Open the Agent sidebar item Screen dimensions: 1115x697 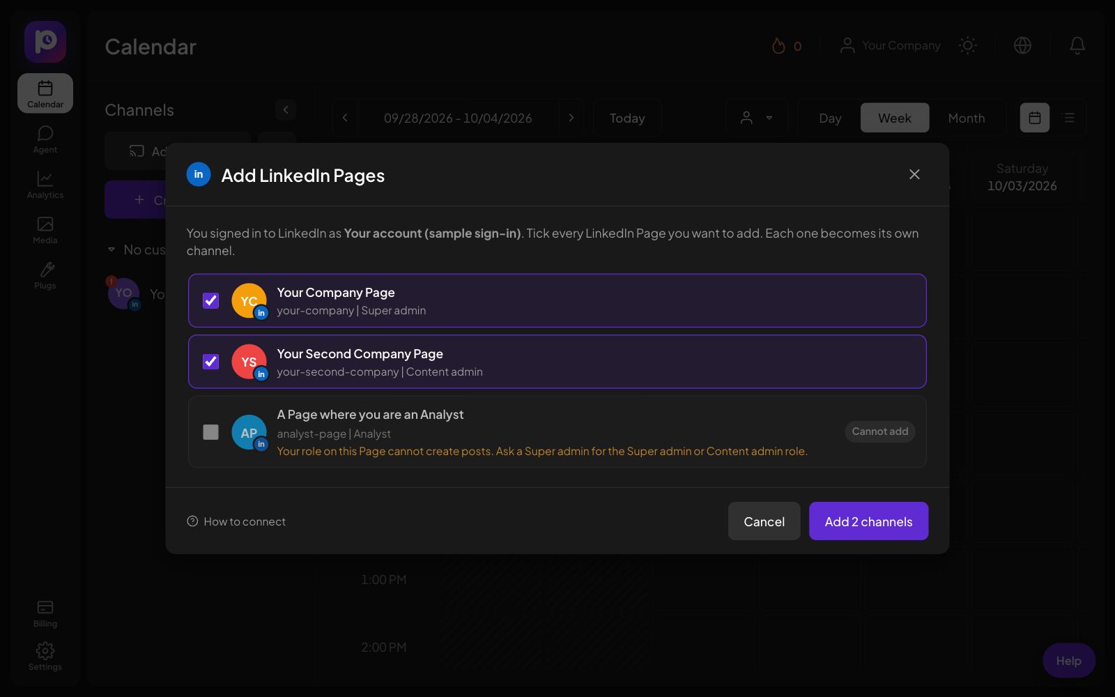pos(45,139)
